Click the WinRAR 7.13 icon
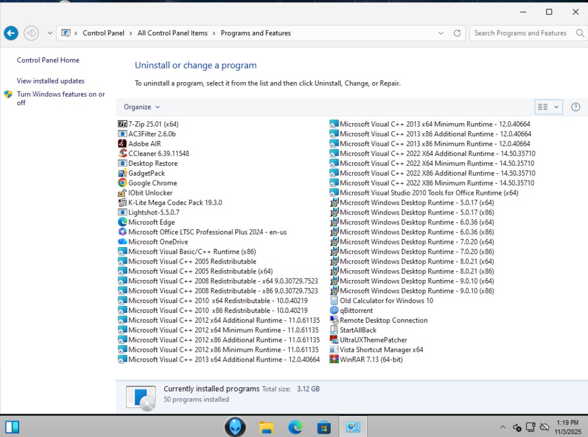This screenshot has width=588, height=437. tap(334, 359)
